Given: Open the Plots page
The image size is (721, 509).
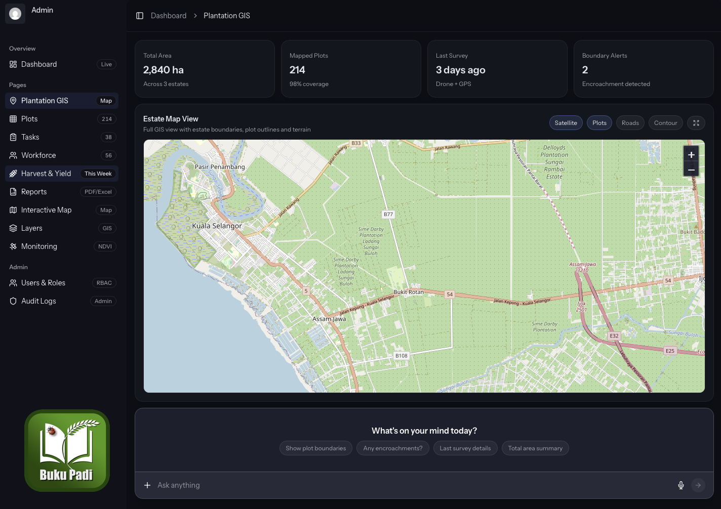Looking at the screenshot, I should coord(62,119).
